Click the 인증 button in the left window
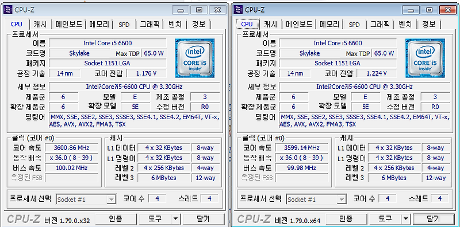Viewport: 460px width, 227px height. click(116, 219)
